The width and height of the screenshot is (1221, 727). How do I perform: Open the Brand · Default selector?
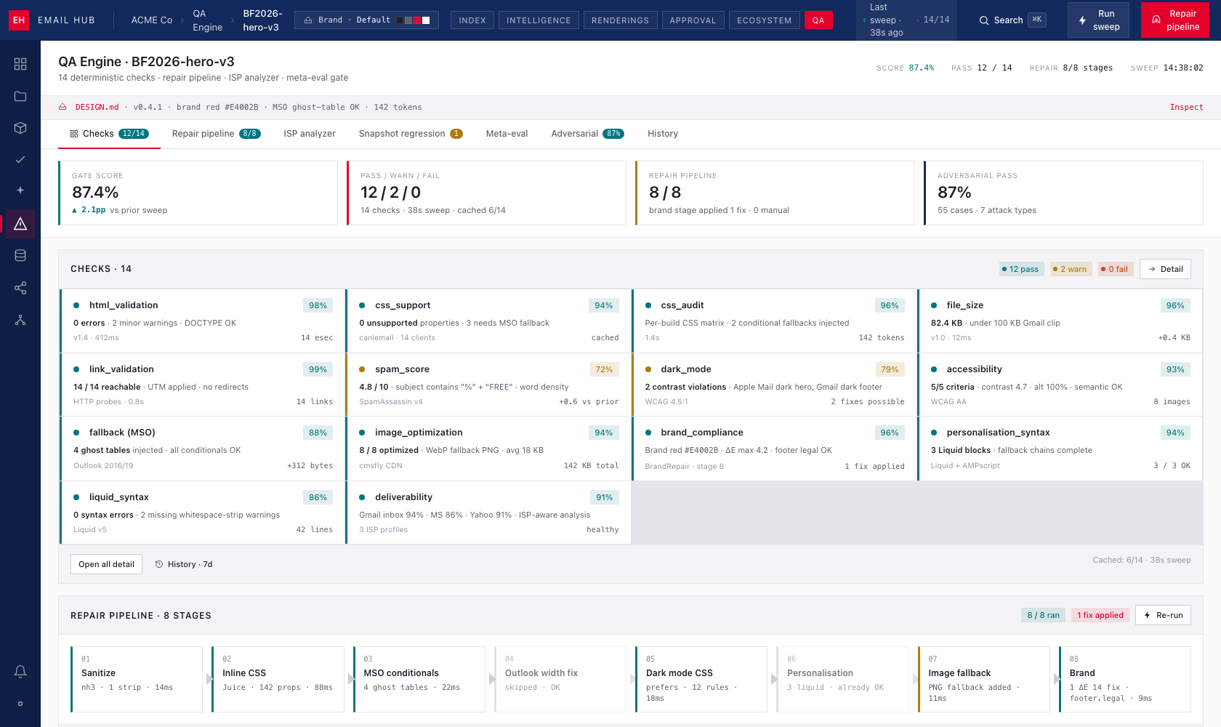pos(366,20)
